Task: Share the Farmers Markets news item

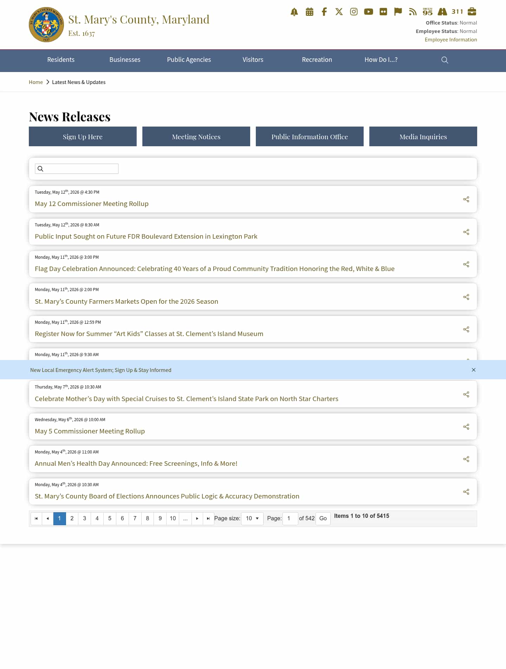Action: pyautogui.click(x=466, y=297)
